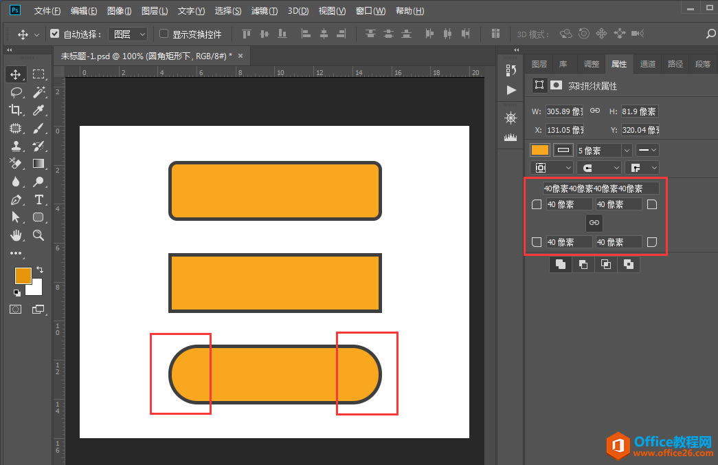The width and height of the screenshot is (718, 465).
Task: Activate the Crop tool
Action: click(16, 110)
